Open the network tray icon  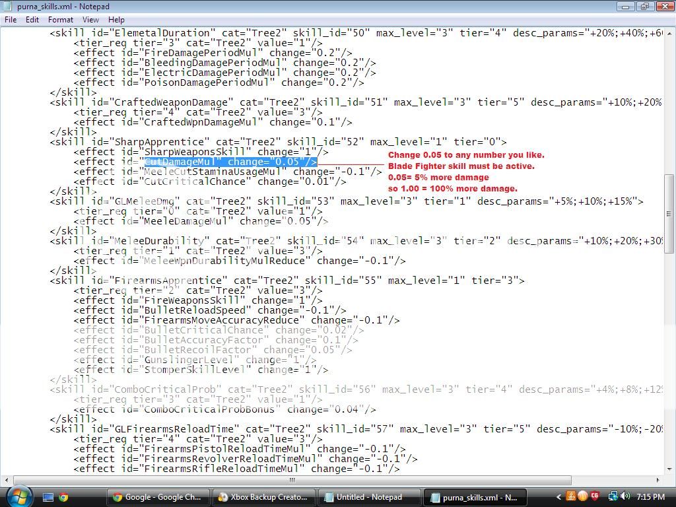coord(613,496)
